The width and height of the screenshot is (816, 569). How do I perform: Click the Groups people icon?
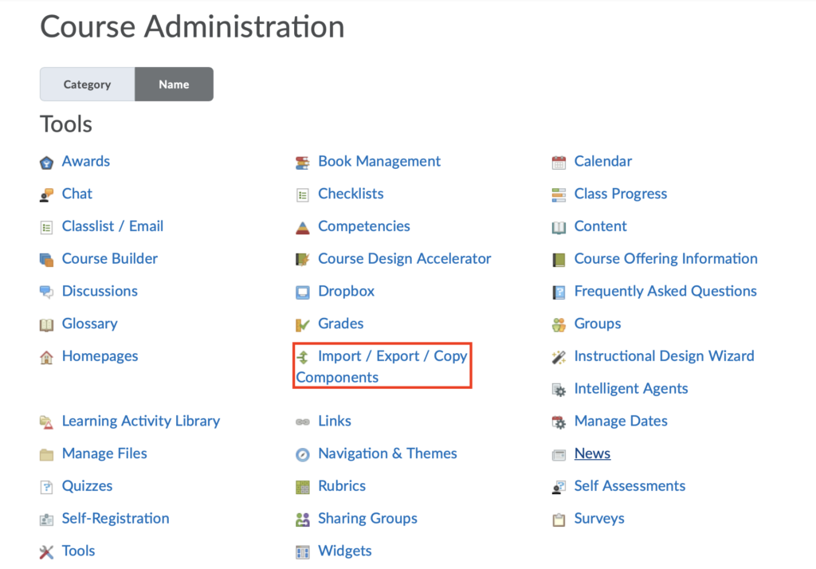tap(559, 325)
